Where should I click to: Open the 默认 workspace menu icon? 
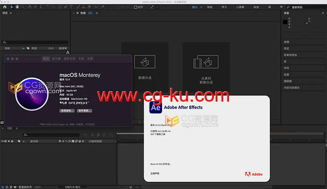[x=201, y=7]
